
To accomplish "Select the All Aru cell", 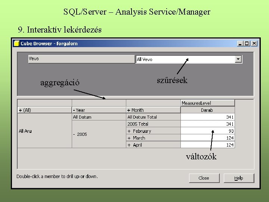I will coord(44,131).
